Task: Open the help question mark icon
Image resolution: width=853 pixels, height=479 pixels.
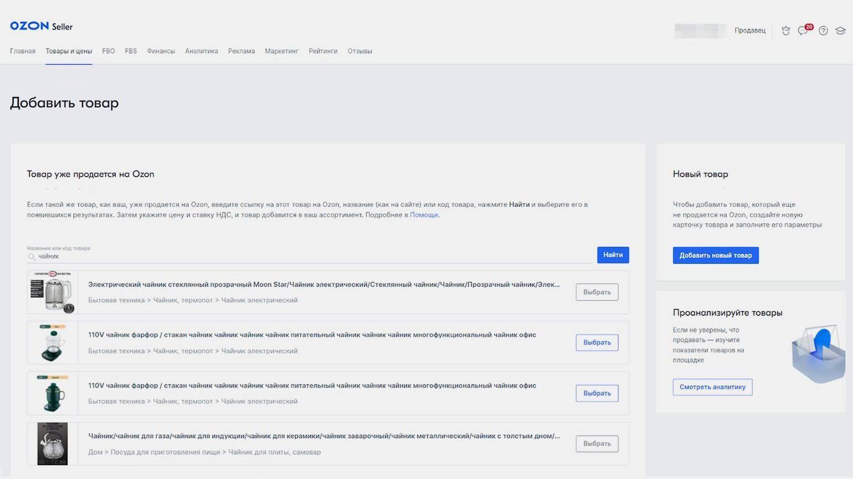Action: 823,31
